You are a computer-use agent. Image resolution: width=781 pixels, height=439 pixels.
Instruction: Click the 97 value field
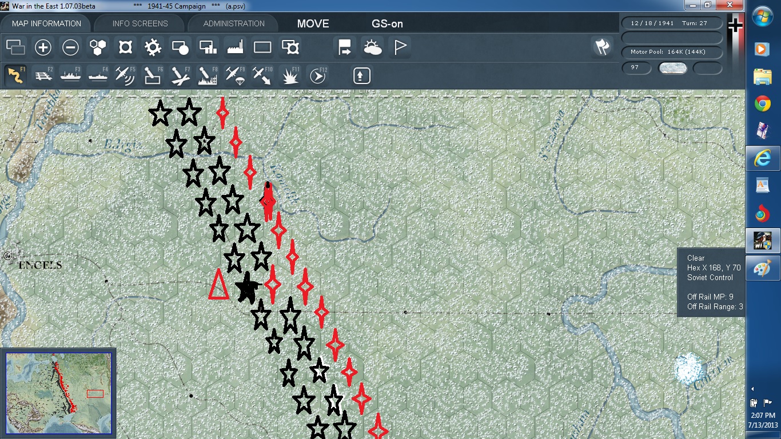point(637,67)
